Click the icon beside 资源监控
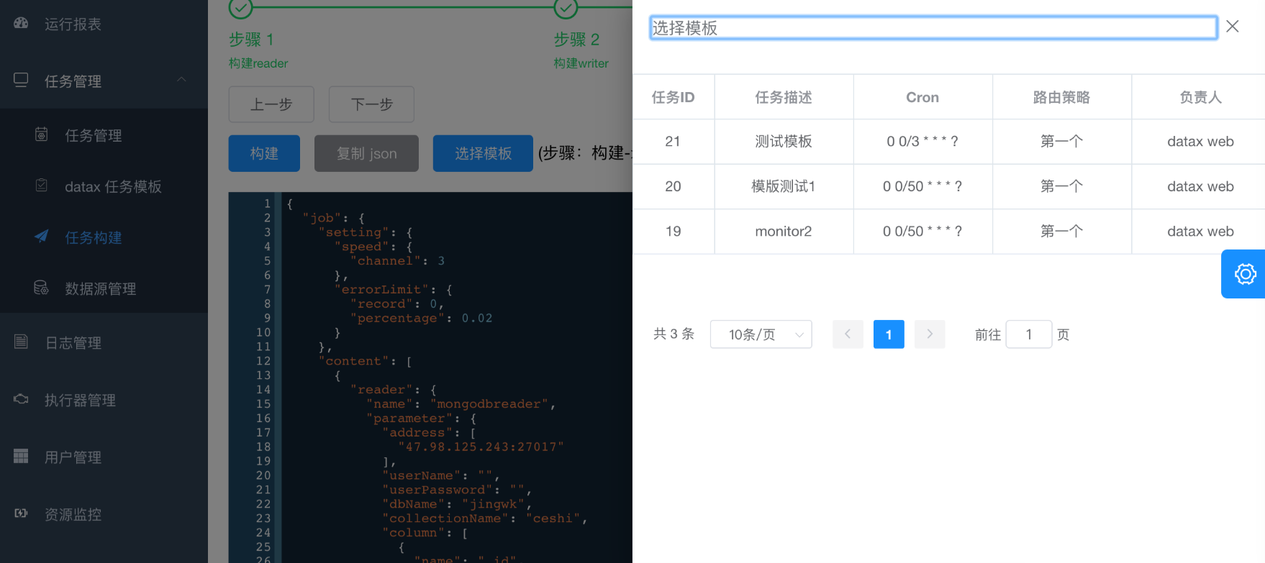This screenshot has width=1265, height=563. (x=21, y=513)
